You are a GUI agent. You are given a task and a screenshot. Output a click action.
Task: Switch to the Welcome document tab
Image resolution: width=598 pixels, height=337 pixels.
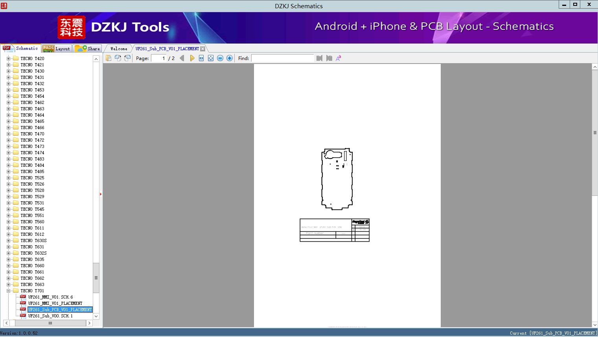coord(118,49)
